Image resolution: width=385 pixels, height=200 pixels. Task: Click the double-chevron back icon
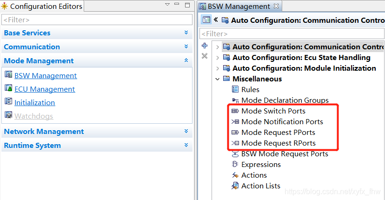(216, 20)
